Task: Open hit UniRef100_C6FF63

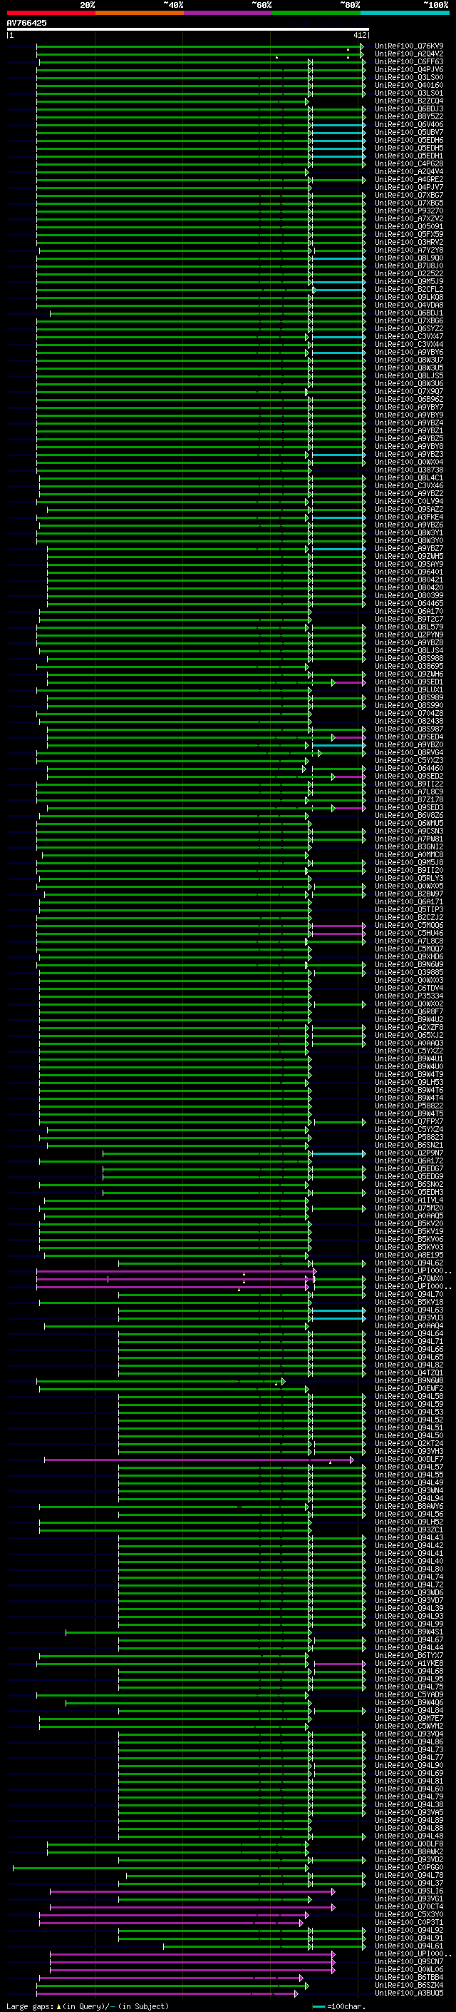Action: [408, 61]
